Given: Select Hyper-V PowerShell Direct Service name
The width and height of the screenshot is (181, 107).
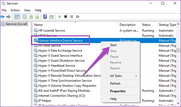Looking at the screenshot, I should (x=62, y=70).
